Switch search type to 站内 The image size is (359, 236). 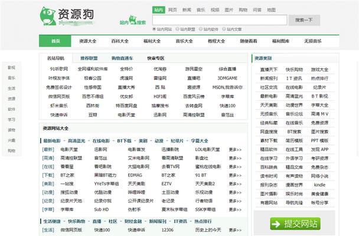[158, 10]
